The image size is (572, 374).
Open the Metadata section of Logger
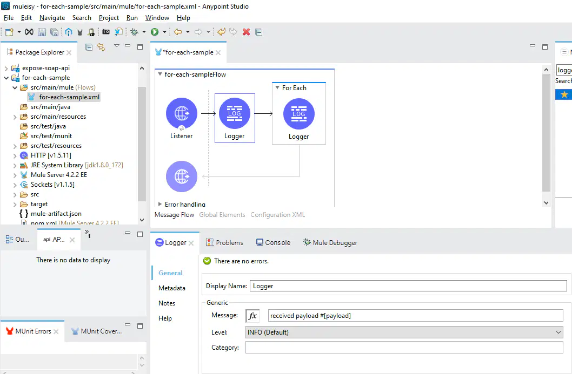tap(172, 288)
